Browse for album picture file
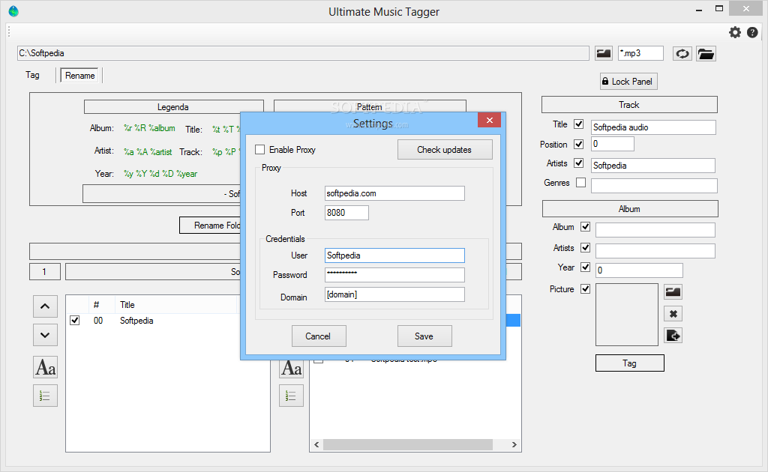This screenshot has height=472, width=768. coord(673,292)
